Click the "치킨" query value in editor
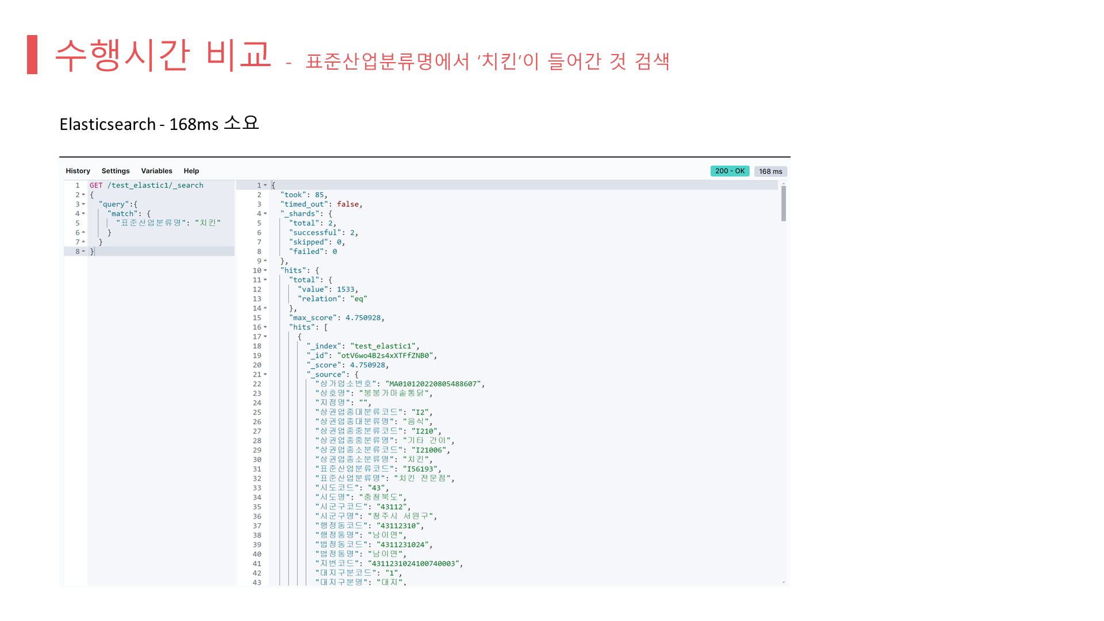 coord(207,223)
